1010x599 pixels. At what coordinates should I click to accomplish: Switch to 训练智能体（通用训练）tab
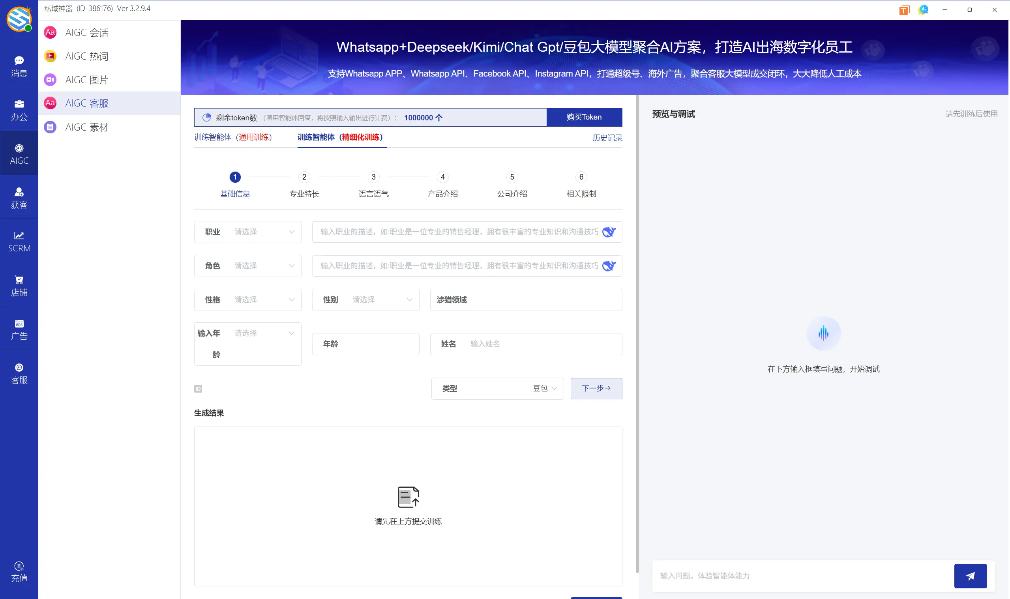click(233, 137)
